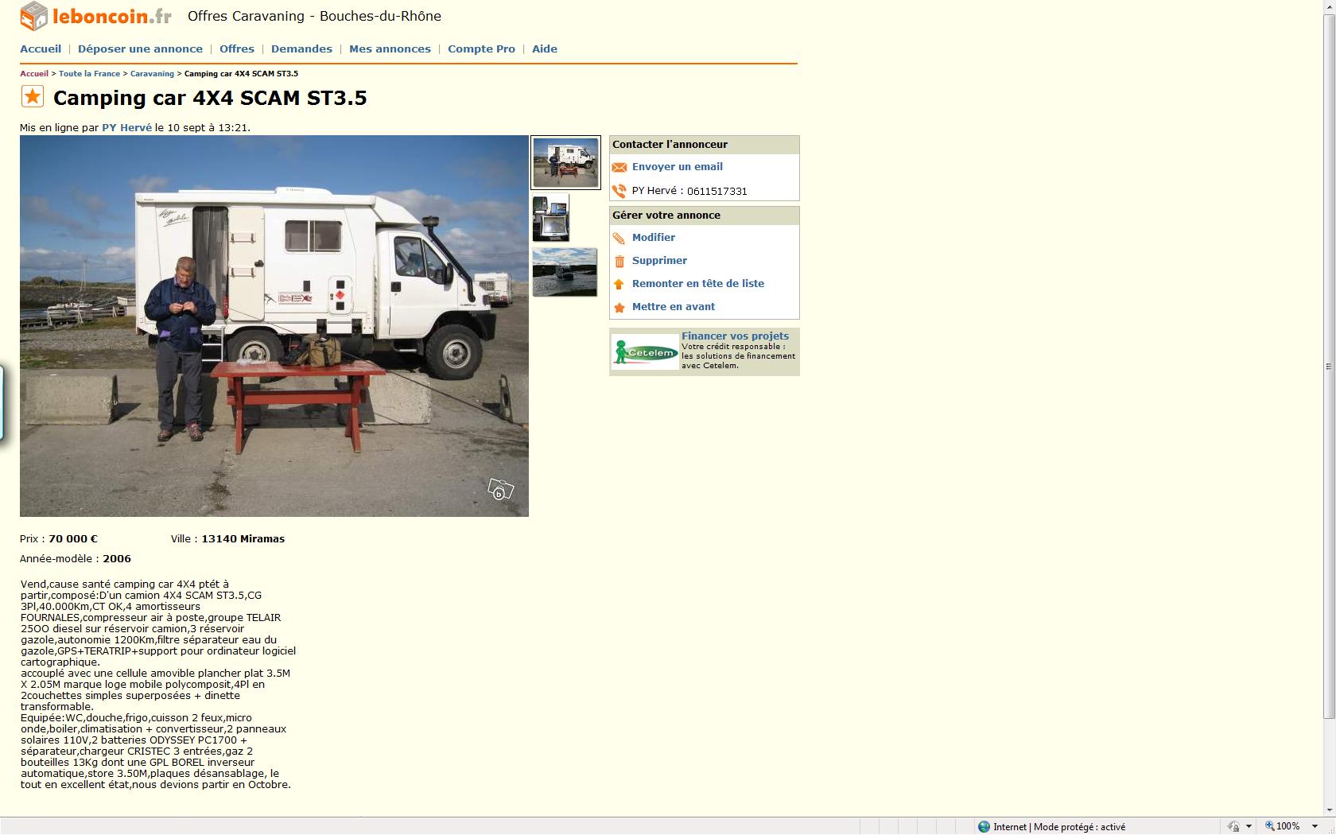1336x835 pixels.
Task: Select the computer screen thumbnail photo
Action: pos(550,218)
